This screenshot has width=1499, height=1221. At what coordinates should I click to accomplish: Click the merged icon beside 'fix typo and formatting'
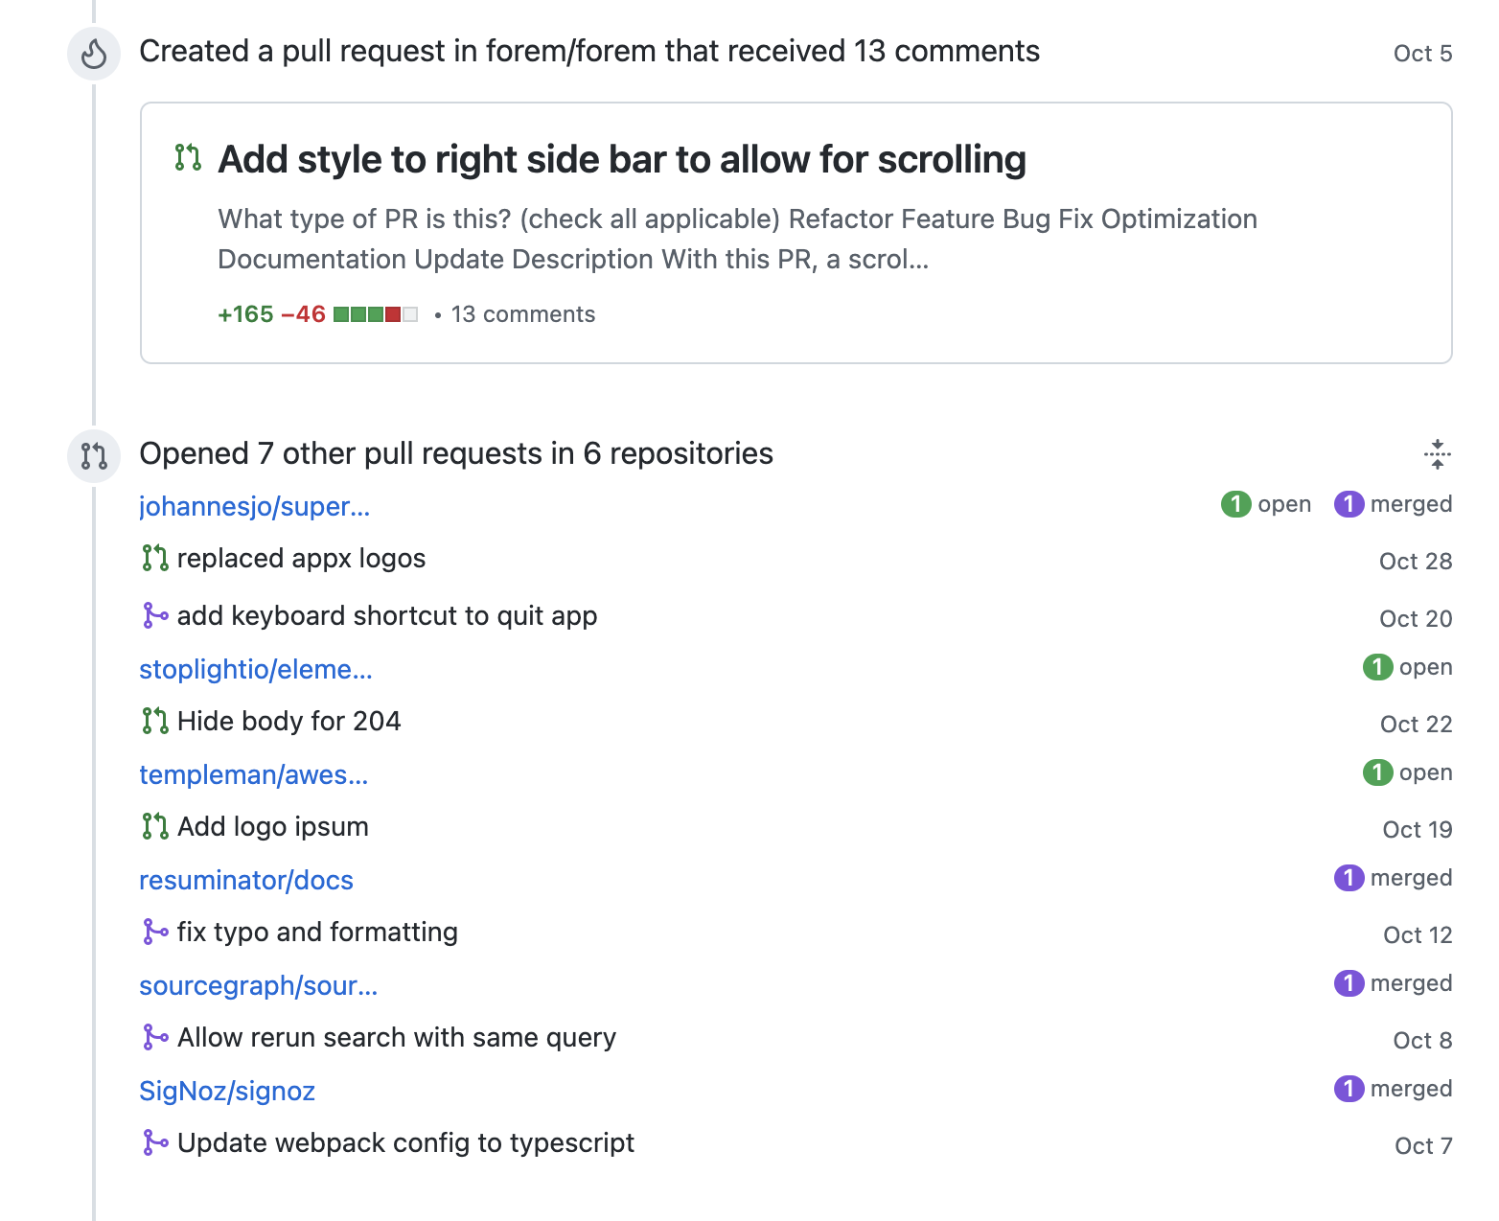point(154,932)
